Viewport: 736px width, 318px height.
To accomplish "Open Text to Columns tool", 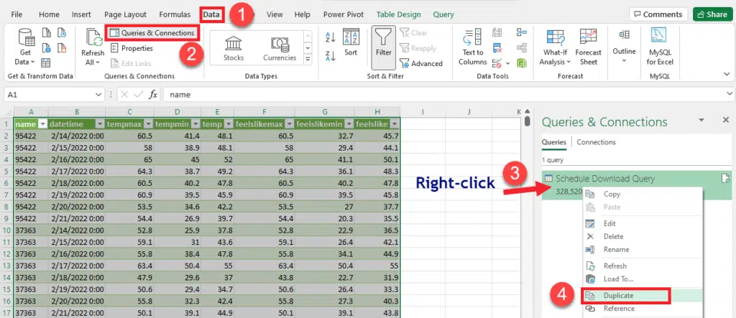I will (x=472, y=46).
